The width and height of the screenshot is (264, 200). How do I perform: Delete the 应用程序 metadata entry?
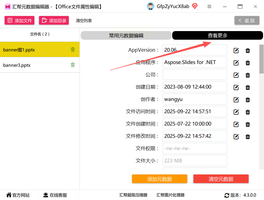[x=248, y=63]
